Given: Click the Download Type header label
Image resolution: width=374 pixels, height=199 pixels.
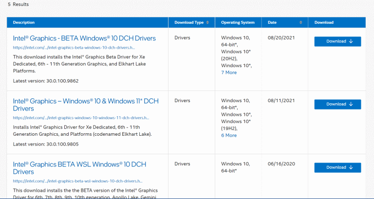Looking at the screenshot, I should (x=189, y=22).
